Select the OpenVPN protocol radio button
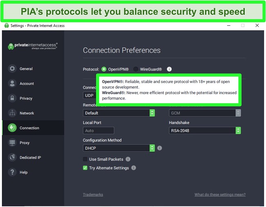266x207 pixels. [104, 69]
